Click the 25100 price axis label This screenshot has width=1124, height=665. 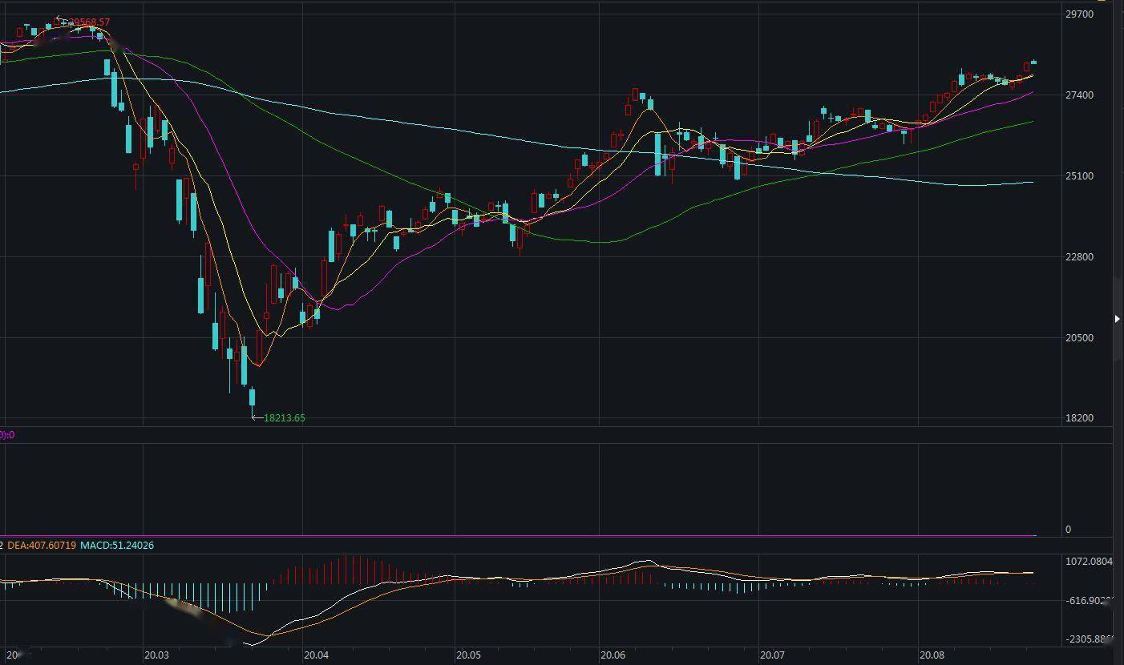(x=1079, y=176)
